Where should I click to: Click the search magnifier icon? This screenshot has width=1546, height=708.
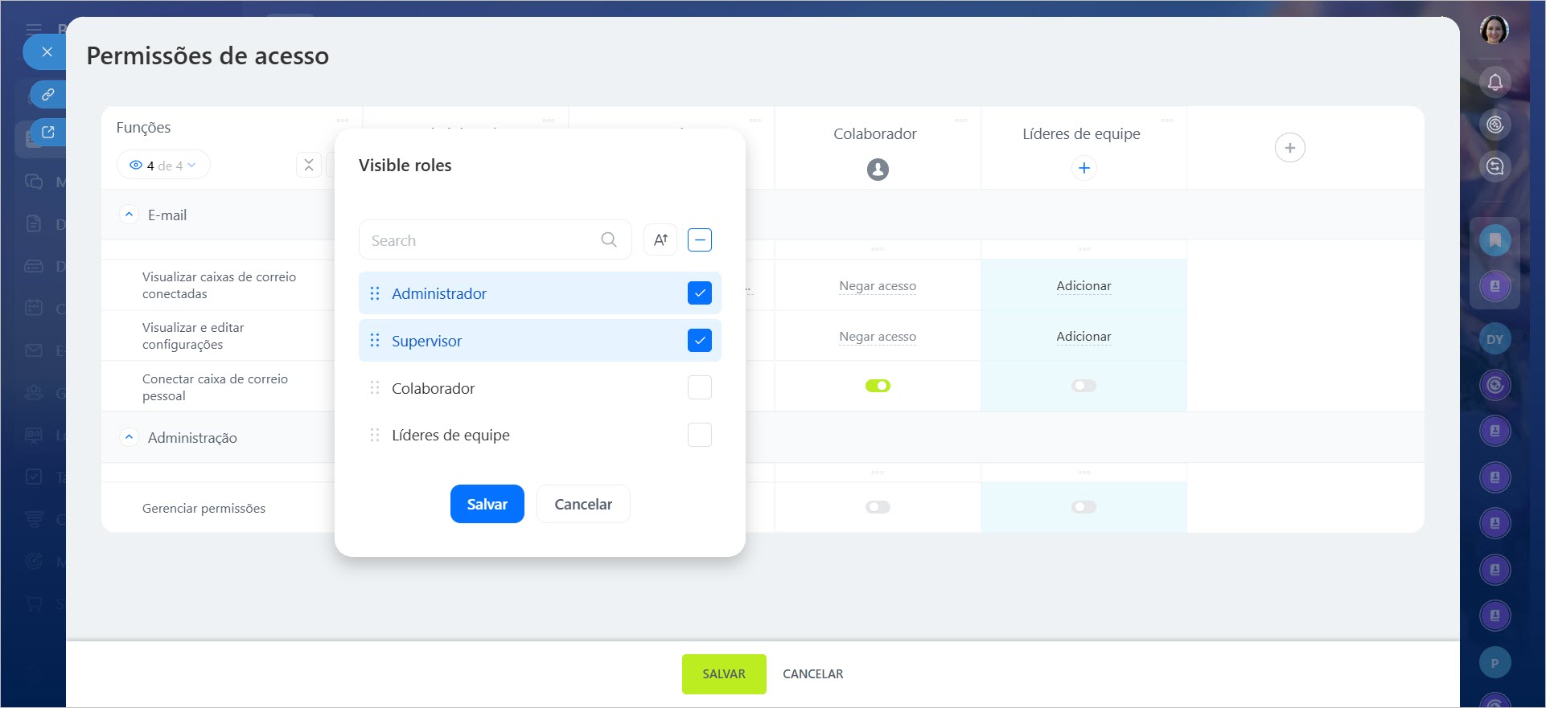pos(609,239)
